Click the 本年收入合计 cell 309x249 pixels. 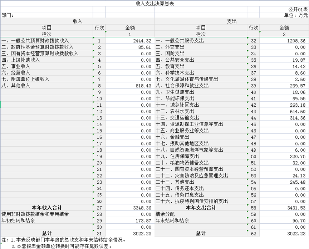click(x=46, y=208)
